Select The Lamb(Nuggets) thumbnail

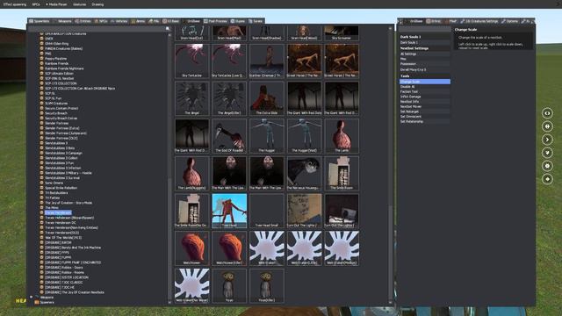pos(192,174)
